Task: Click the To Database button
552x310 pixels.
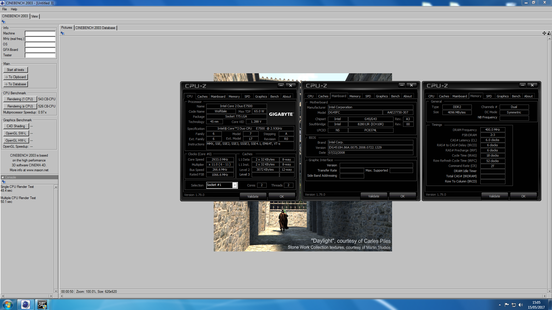Action: pos(16,84)
